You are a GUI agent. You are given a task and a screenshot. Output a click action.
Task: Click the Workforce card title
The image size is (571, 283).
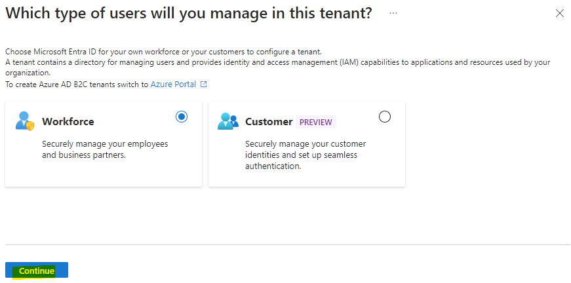(x=68, y=121)
